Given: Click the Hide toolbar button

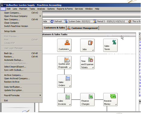Looking at the screenshot, I should click(x=45, y=21).
